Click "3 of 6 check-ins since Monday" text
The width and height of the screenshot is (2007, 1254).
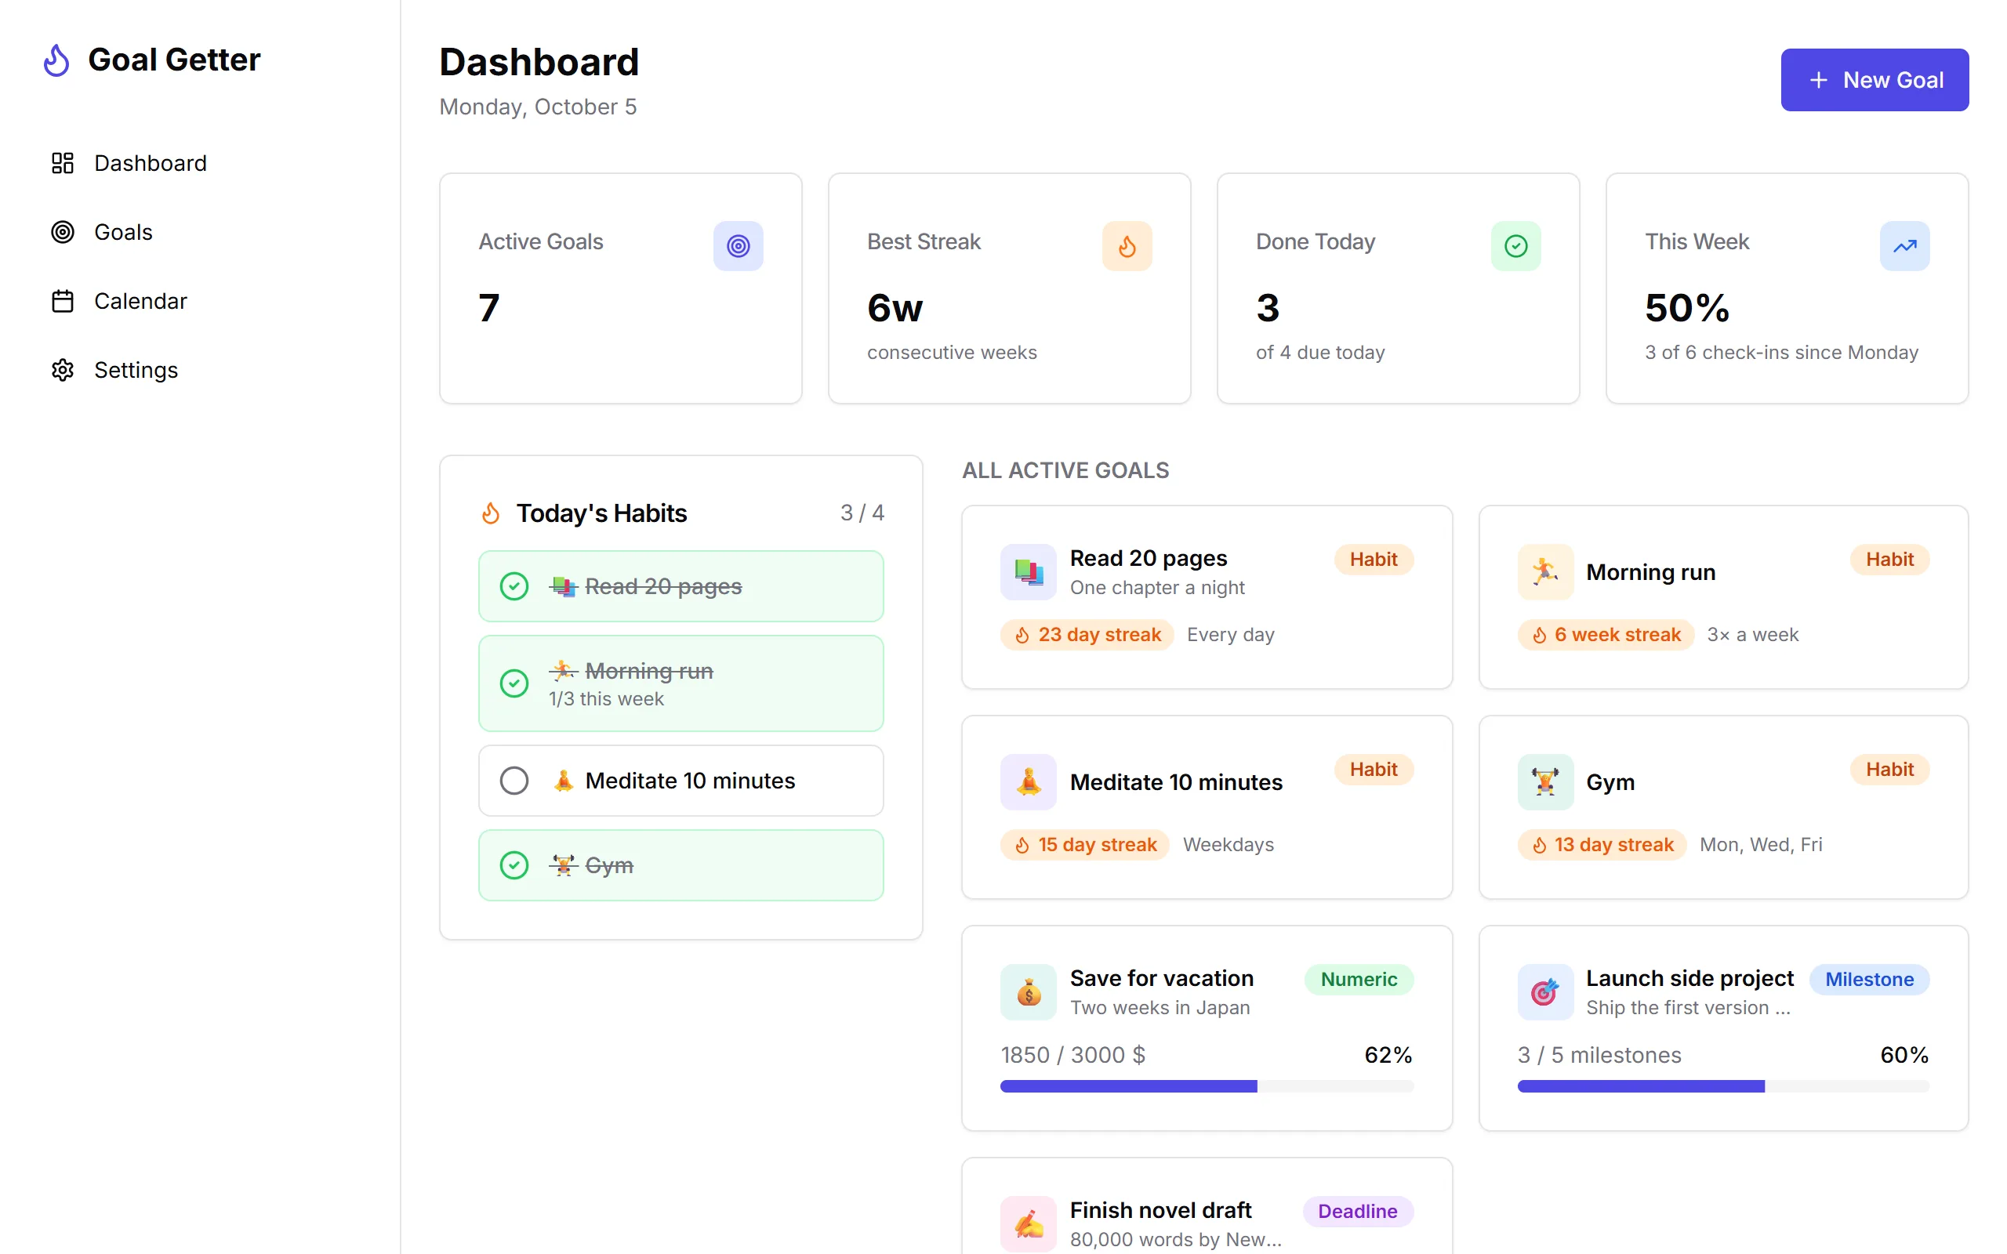(x=1781, y=353)
